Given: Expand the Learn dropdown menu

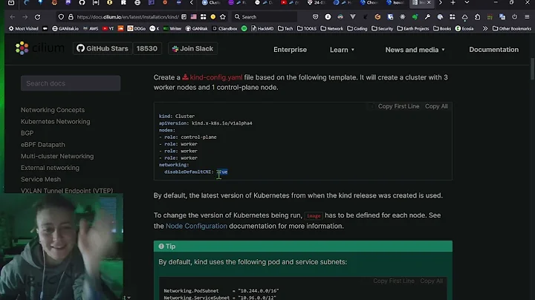Looking at the screenshot, I should [x=343, y=50].
